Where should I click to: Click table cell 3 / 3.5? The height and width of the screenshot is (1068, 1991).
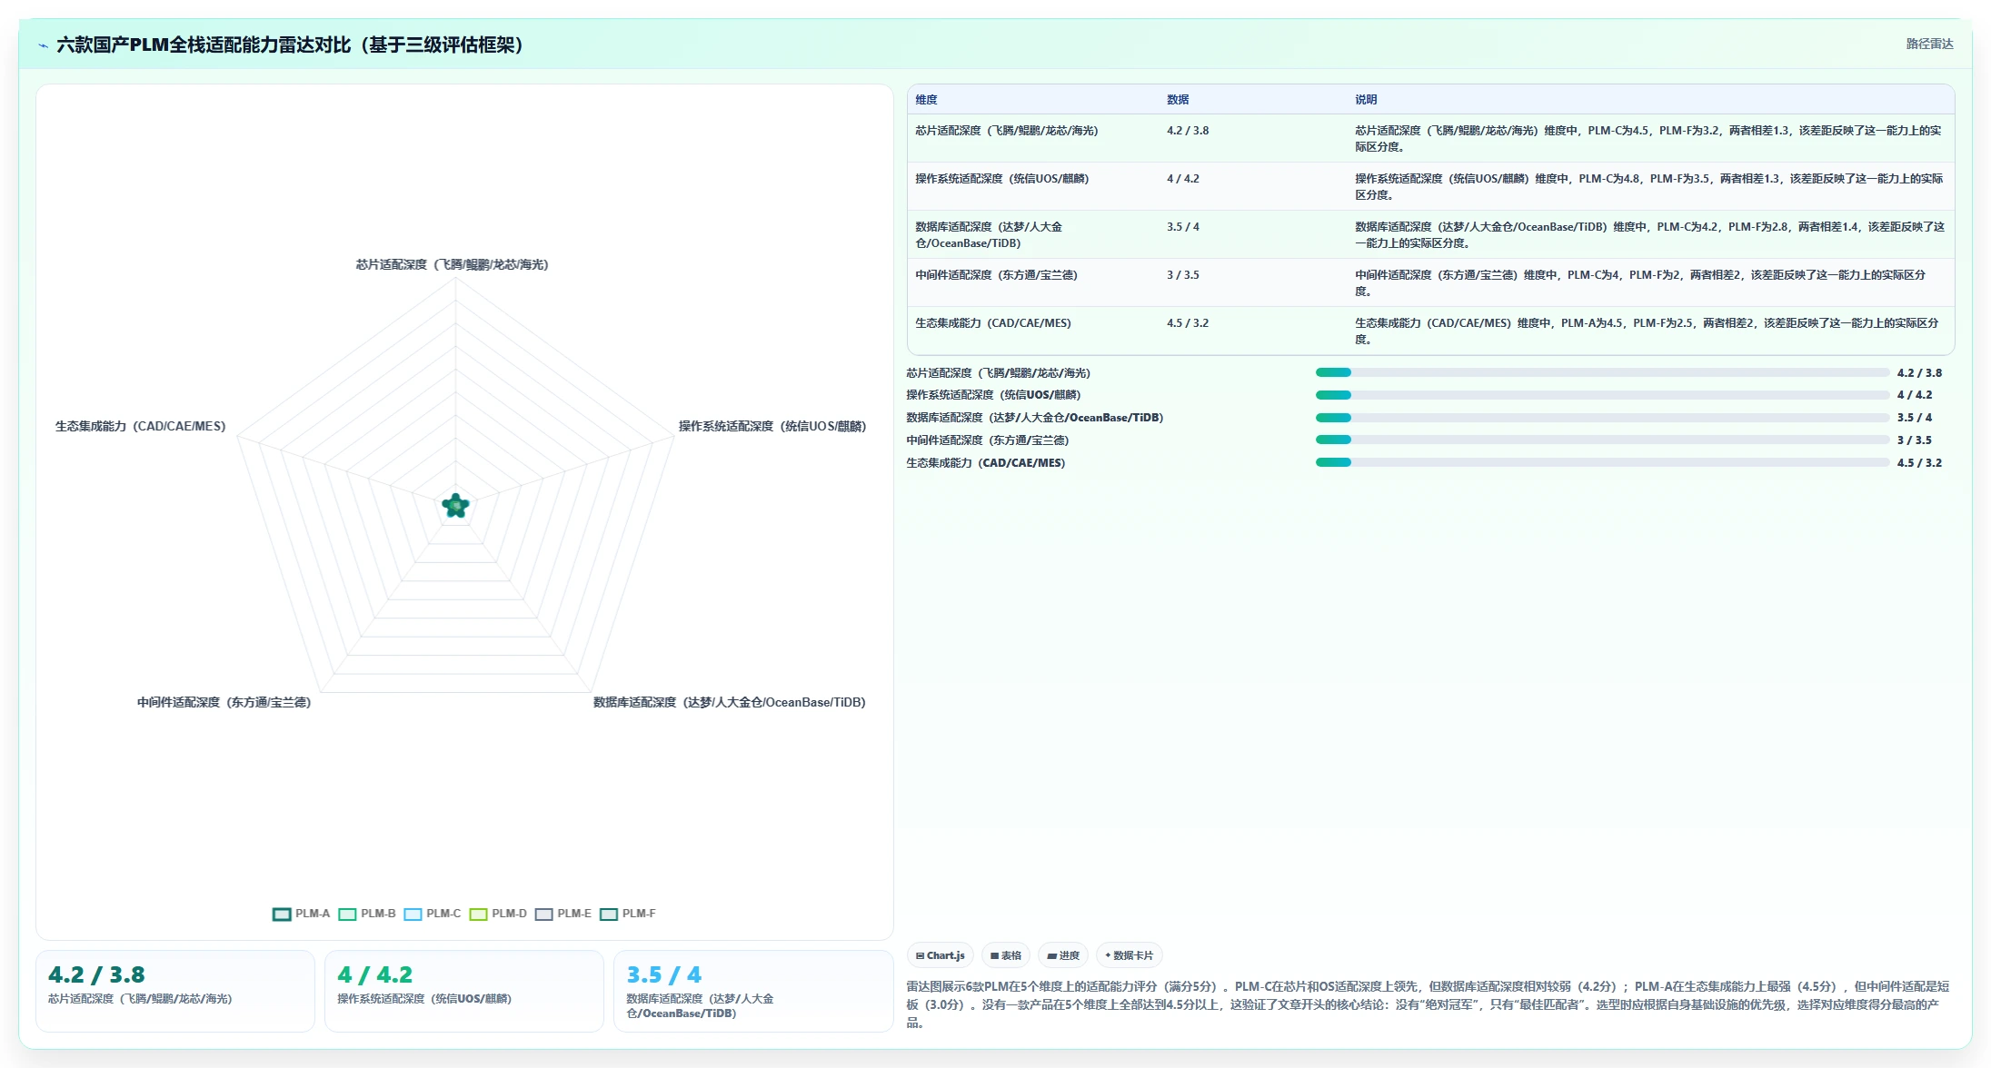pyautogui.click(x=1183, y=275)
